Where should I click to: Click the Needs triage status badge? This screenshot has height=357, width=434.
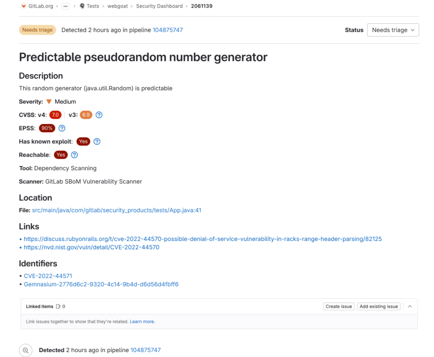(x=37, y=29)
